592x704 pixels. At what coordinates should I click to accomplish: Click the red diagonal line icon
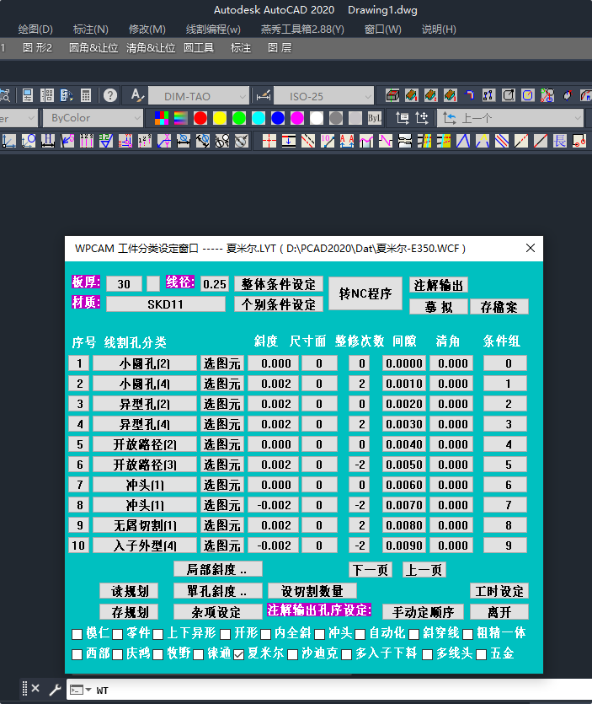tap(541, 141)
